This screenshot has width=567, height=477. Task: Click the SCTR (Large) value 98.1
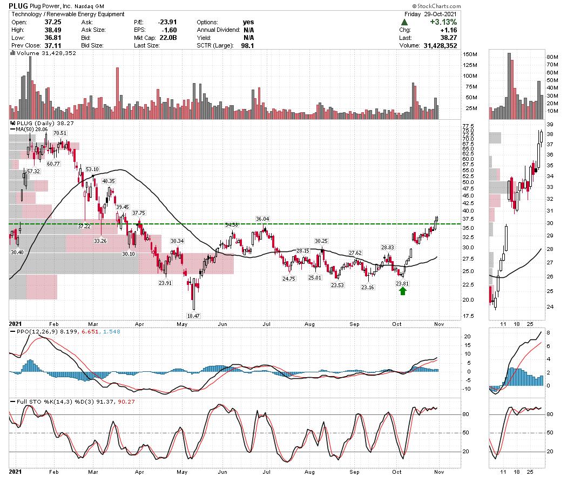[x=247, y=45]
